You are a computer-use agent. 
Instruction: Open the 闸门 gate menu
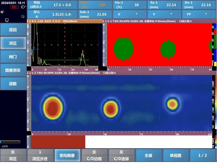[x=13, y=57]
